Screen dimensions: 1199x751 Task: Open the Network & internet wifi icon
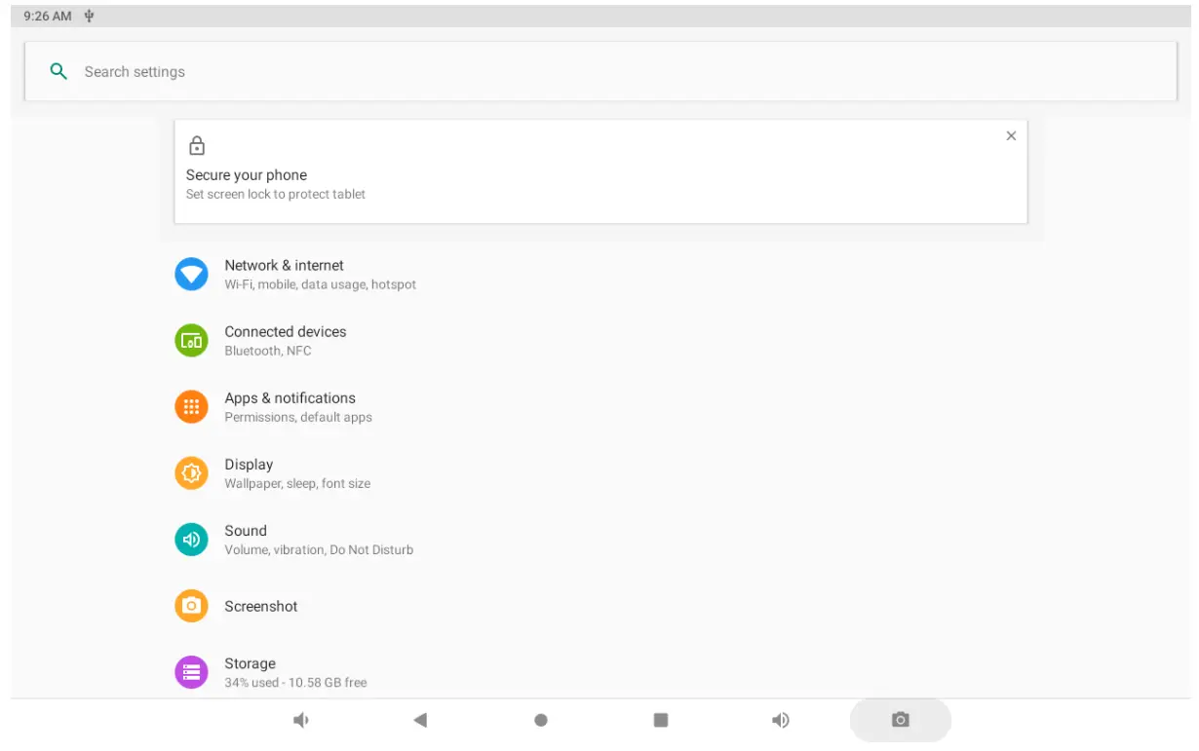click(191, 275)
